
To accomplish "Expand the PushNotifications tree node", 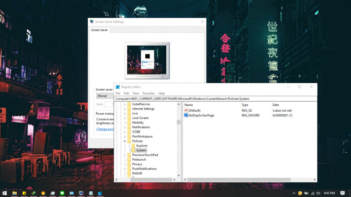I will (x=125, y=169).
